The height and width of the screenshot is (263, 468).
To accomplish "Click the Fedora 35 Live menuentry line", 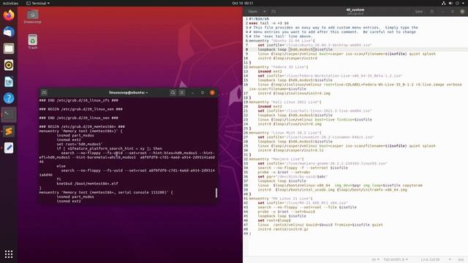I will click(279, 66).
